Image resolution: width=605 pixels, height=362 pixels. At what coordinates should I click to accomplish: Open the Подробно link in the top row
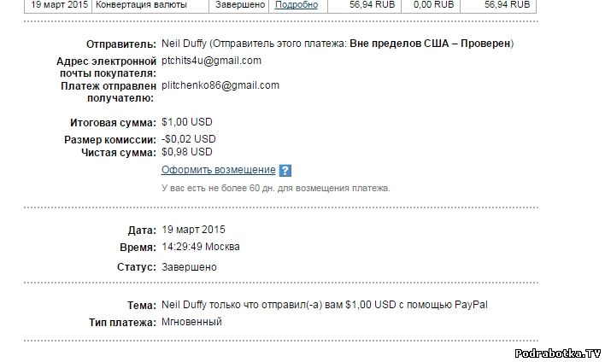click(x=296, y=5)
